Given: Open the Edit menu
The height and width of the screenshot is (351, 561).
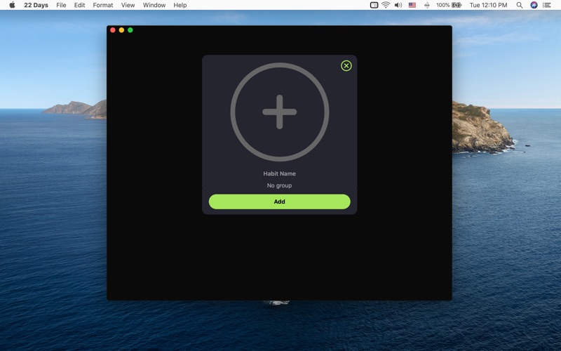Looking at the screenshot, I should (x=79, y=5).
